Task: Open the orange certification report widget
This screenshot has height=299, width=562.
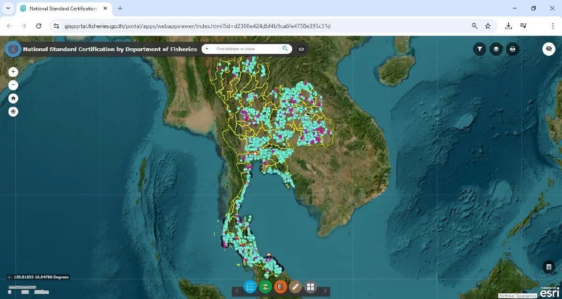Action: 280,286
